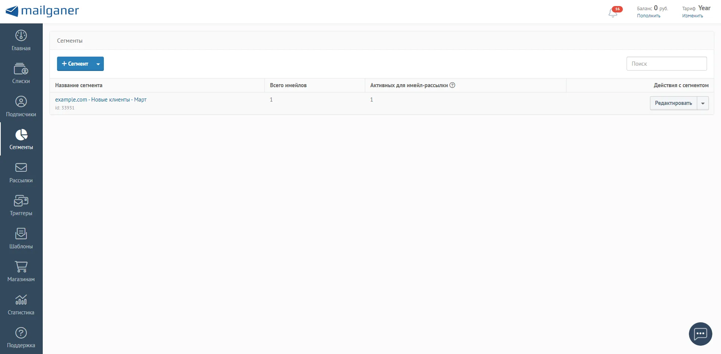Click the Пополнить balance link
This screenshot has height=354, width=721.
648,16
